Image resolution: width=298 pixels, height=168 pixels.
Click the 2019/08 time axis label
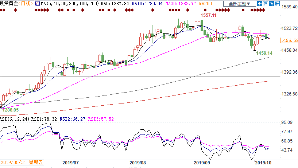coord(138,163)
